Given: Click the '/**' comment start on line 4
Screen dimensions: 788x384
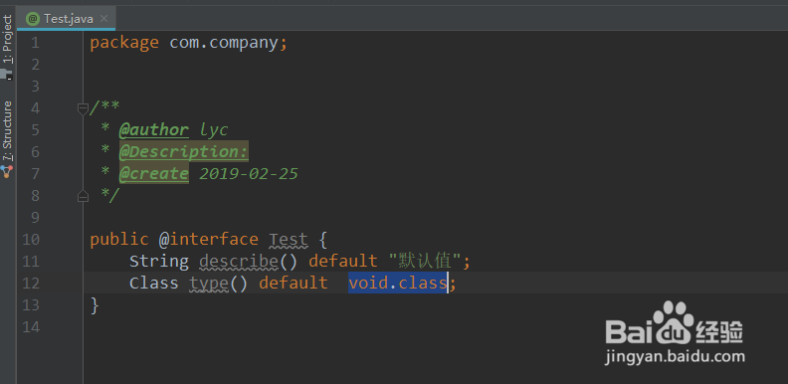Looking at the screenshot, I should click(104, 107).
